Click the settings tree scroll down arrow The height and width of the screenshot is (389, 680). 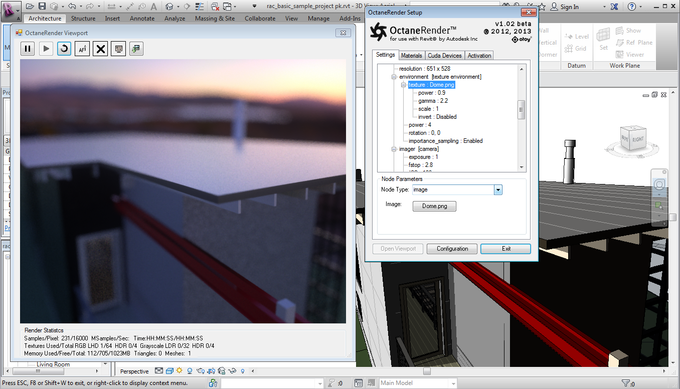point(522,167)
